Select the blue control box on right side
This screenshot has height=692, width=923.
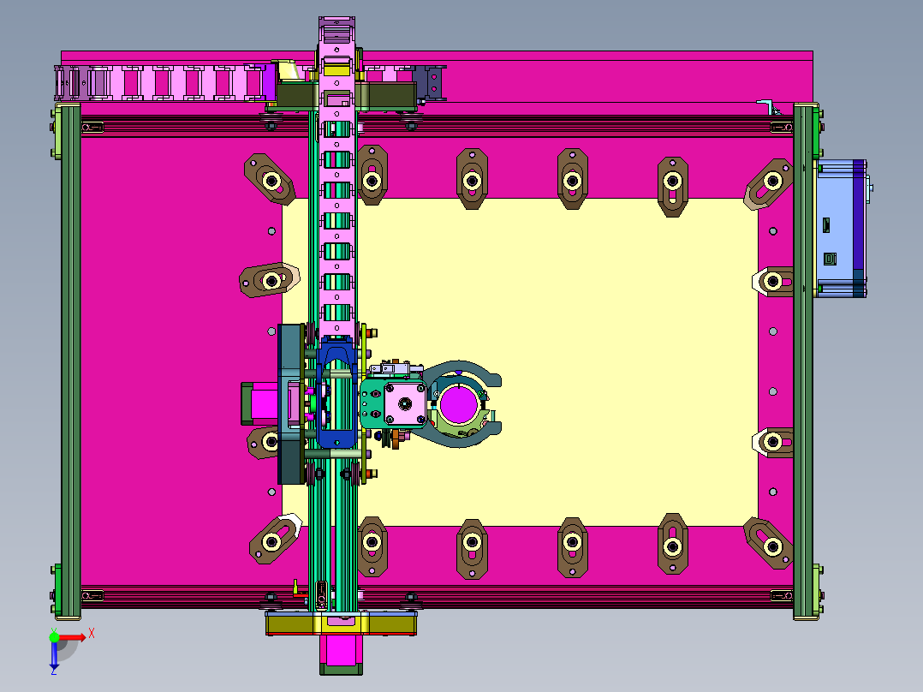pos(840,228)
